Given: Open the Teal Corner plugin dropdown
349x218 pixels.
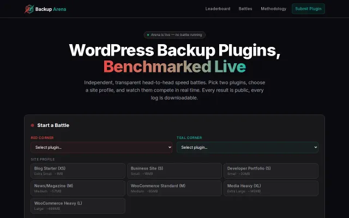Looking at the screenshot, I should coord(248,147).
